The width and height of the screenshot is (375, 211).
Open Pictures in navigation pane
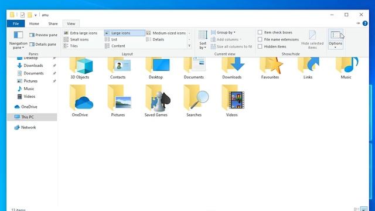click(x=30, y=81)
